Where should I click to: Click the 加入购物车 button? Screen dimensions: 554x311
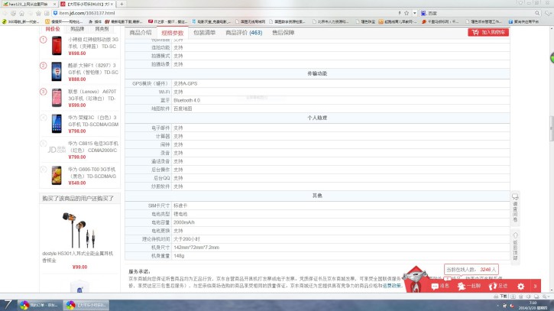click(x=488, y=32)
